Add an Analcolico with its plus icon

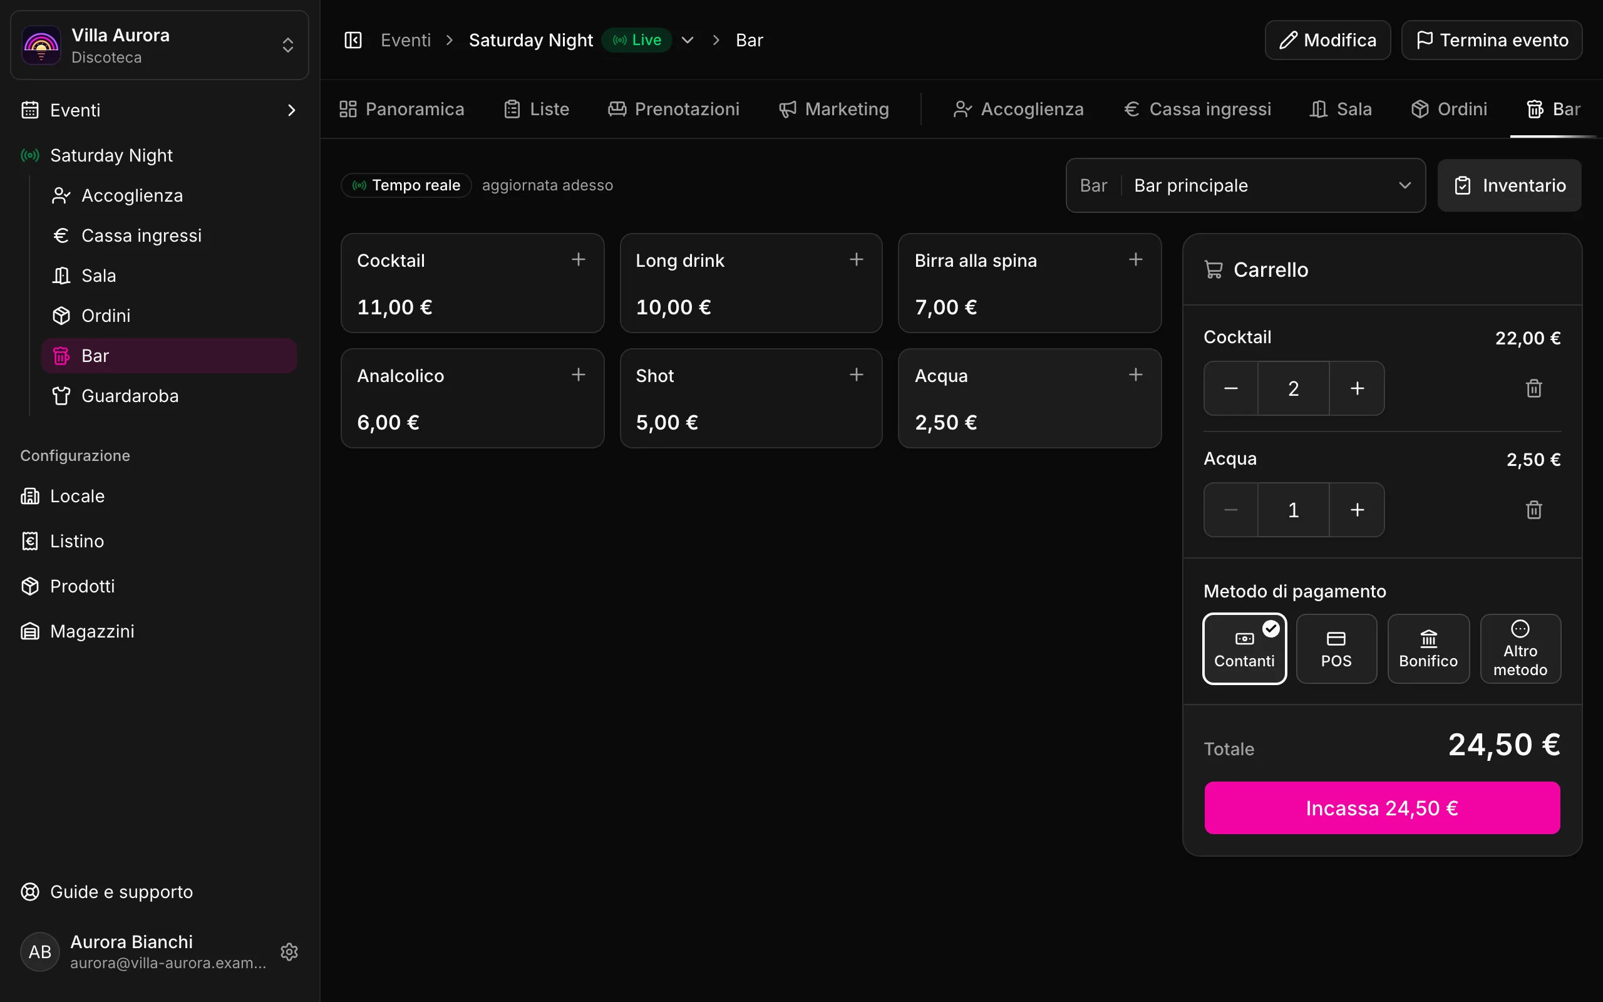(579, 375)
